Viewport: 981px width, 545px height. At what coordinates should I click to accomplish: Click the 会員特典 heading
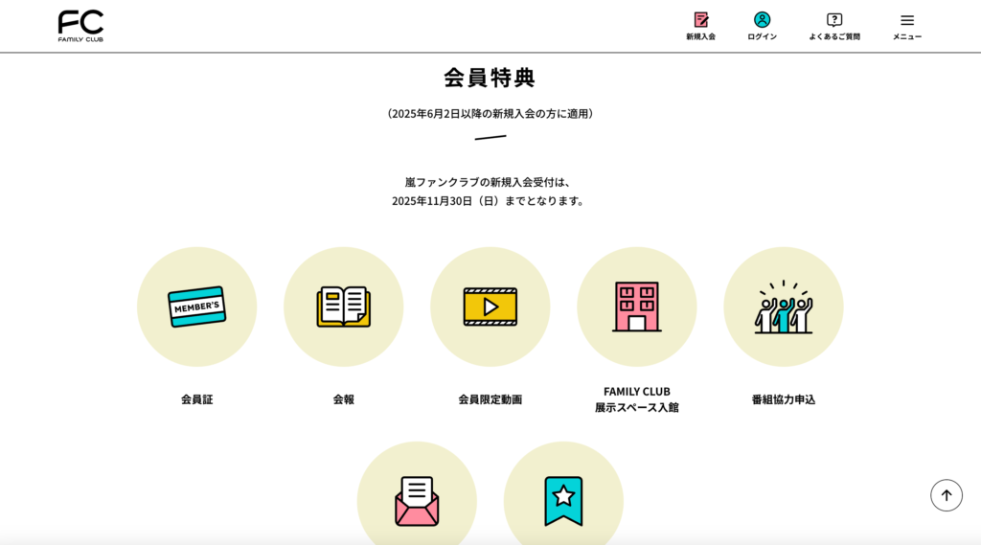click(490, 78)
